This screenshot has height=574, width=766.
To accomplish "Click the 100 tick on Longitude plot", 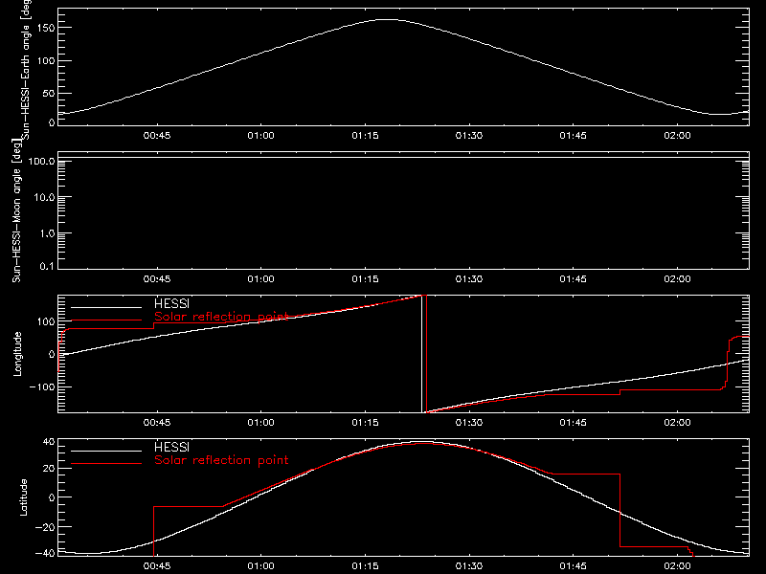I will click(x=46, y=321).
